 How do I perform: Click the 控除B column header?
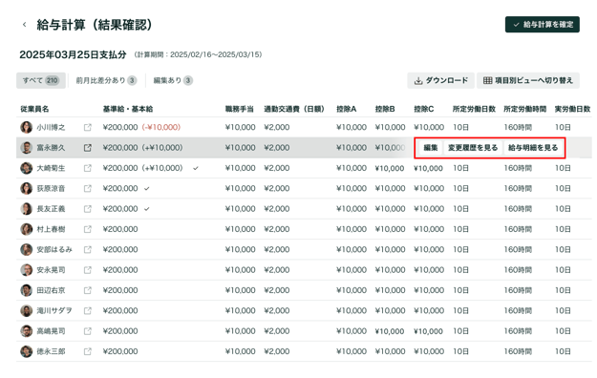(x=385, y=109)
